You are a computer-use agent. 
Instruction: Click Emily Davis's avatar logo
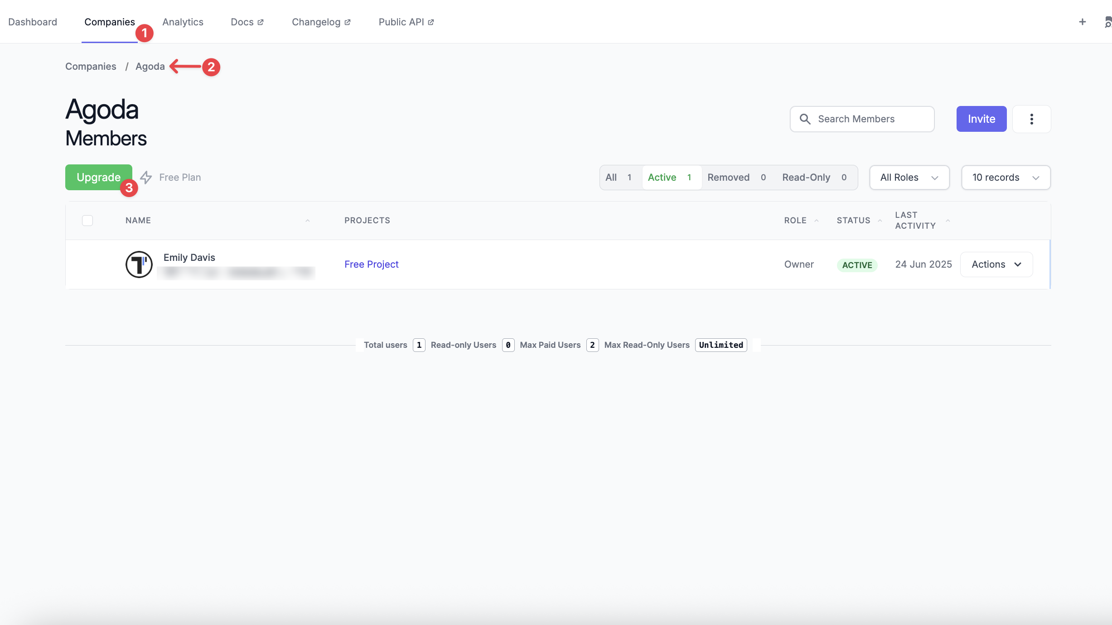(139, 264)
